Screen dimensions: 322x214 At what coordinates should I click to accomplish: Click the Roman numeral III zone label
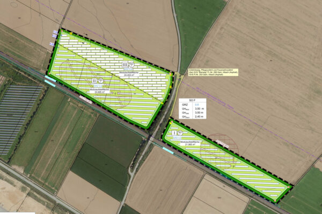click(125, 65)
